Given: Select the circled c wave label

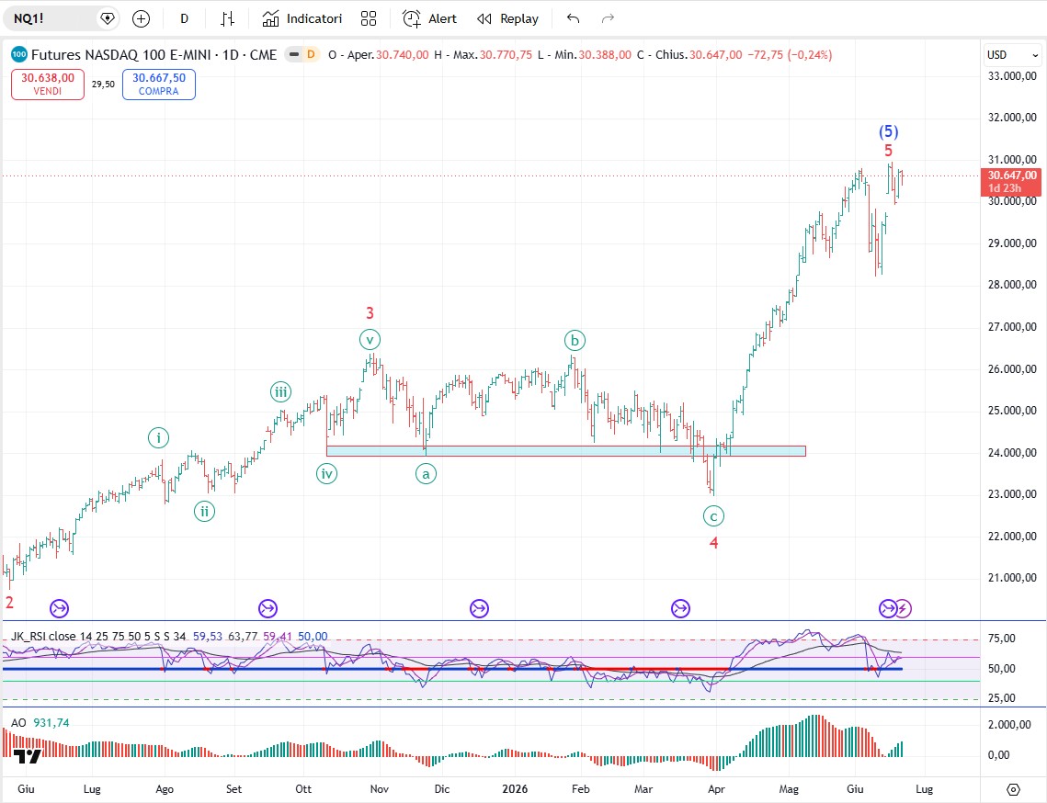Looking at the screenshot, I should click(714, 516).
